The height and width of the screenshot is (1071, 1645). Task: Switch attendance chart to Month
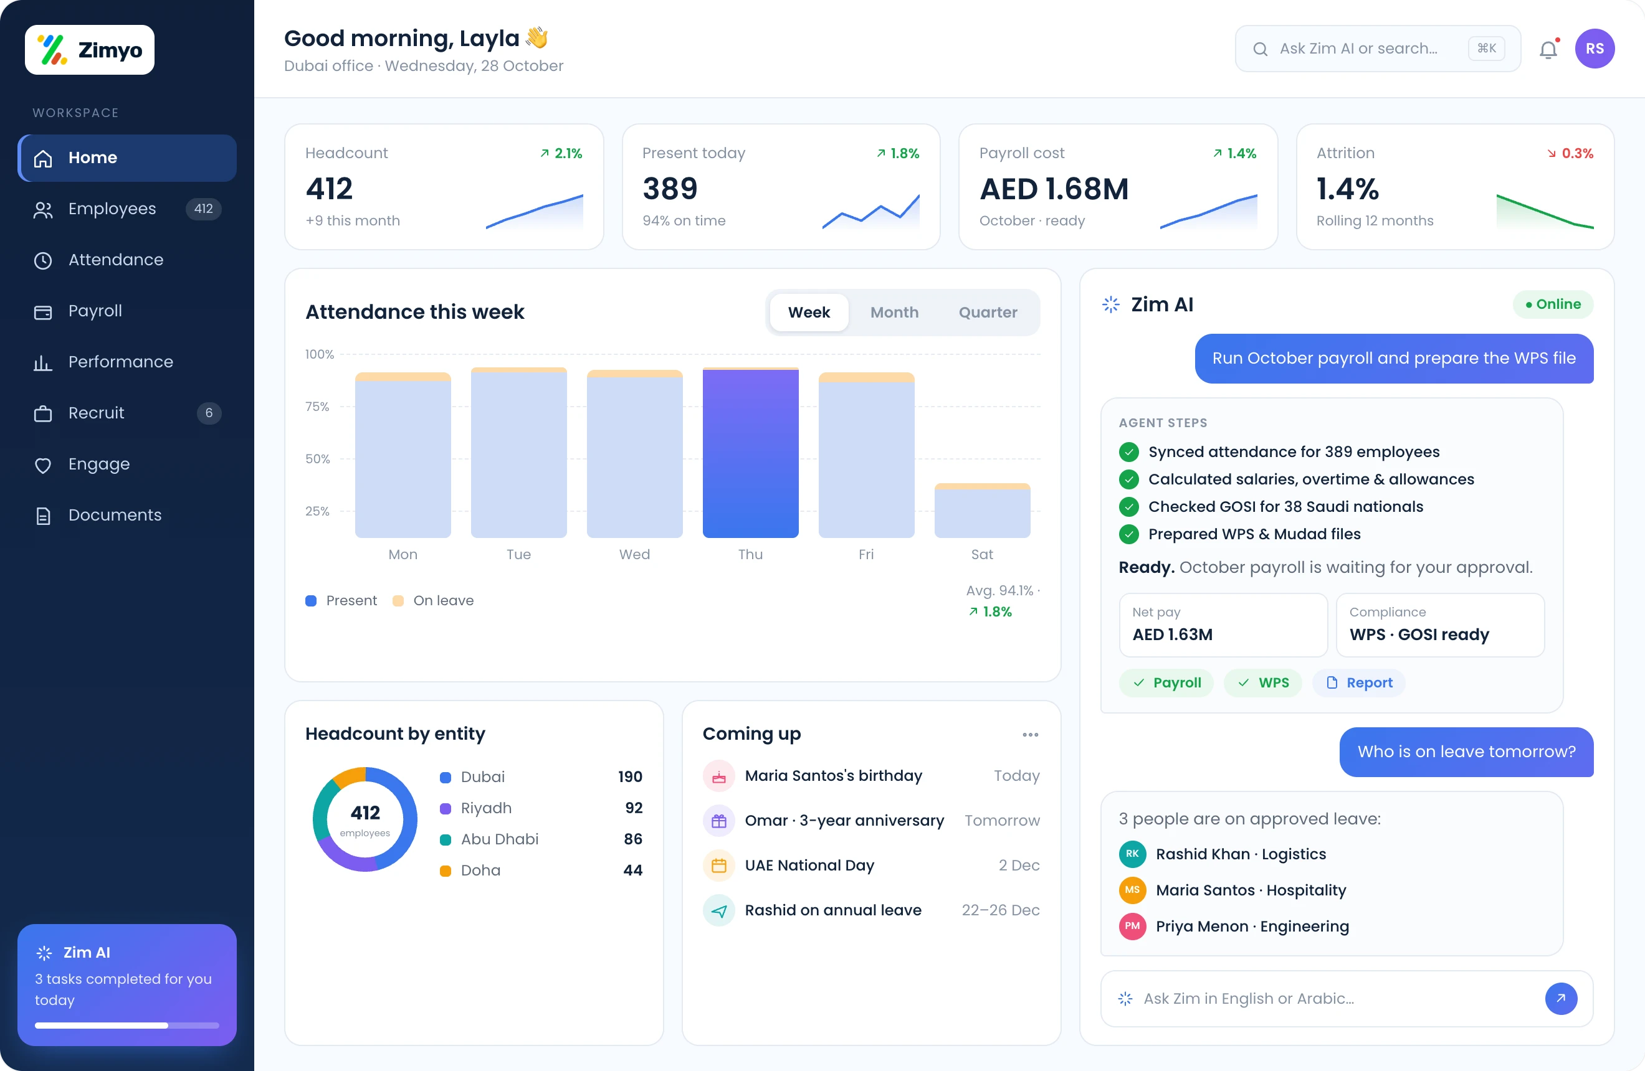[x=894, y=313]
